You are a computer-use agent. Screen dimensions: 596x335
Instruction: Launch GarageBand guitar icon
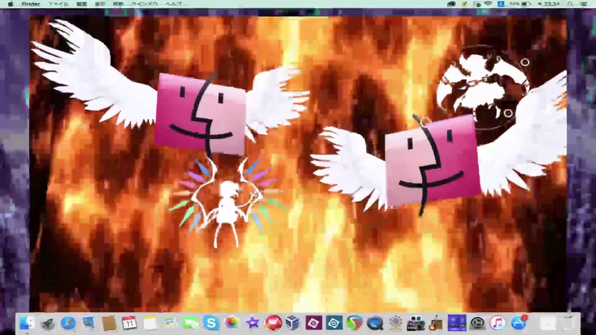[x=436, y=323]
